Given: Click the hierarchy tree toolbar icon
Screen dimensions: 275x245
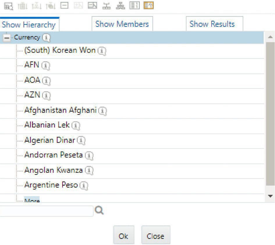Looking at the screenshot, I should [x=120, y=6].
